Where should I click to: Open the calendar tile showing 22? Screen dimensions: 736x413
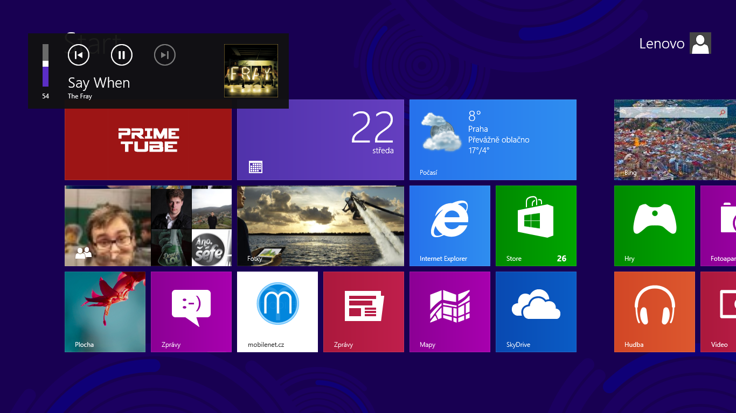pyautogui.click(x=320, y=139)
